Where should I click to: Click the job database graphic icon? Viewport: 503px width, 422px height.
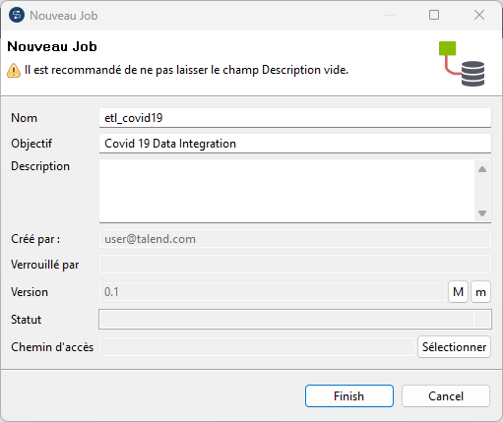(462, 64)
